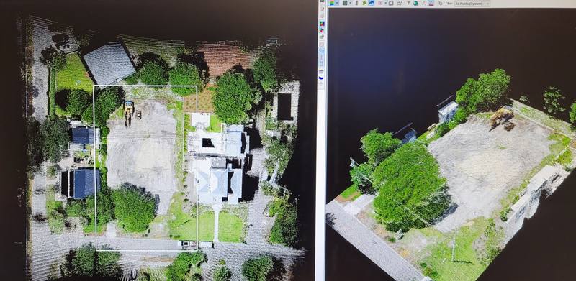Open the Filter points dropdown
This screenshot has height=281, width=576.
472,4
